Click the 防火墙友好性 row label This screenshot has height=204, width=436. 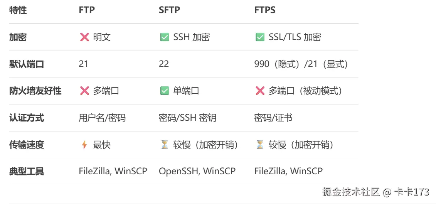tap(35, 91)
